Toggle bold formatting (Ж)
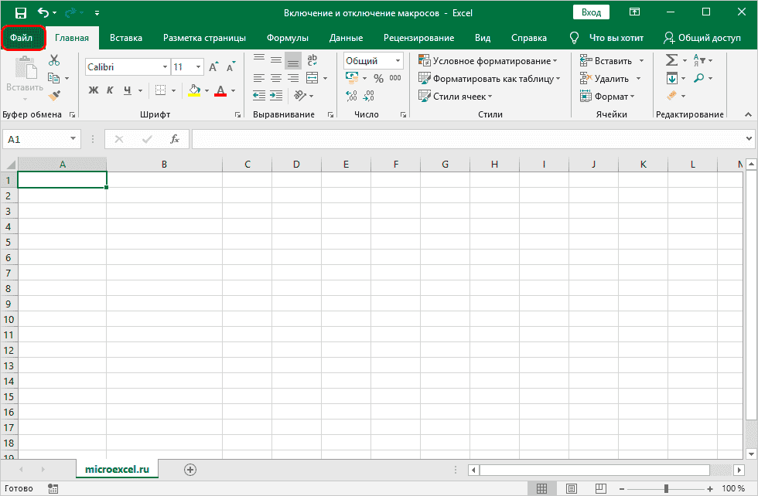The height and width of the screenshot is (496, 758). click(94, 90)
